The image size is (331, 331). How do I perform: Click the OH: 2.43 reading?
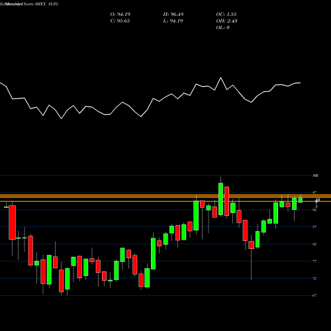click(226, 21)
